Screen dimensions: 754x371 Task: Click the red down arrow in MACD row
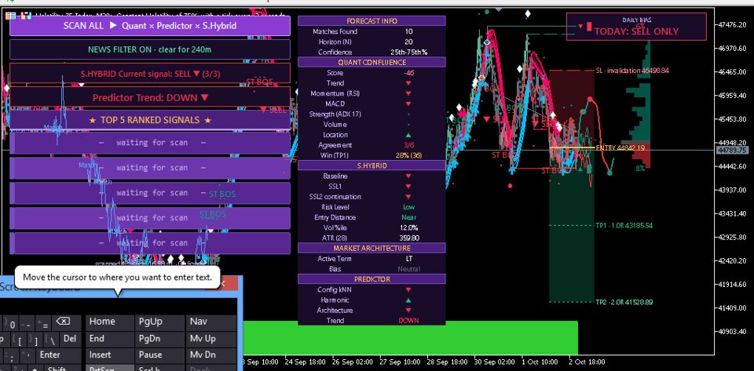pos(408,104)
